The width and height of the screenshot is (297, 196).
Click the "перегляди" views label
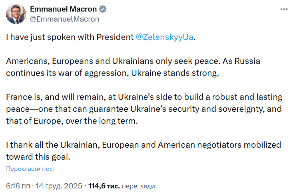pos(138,186)
